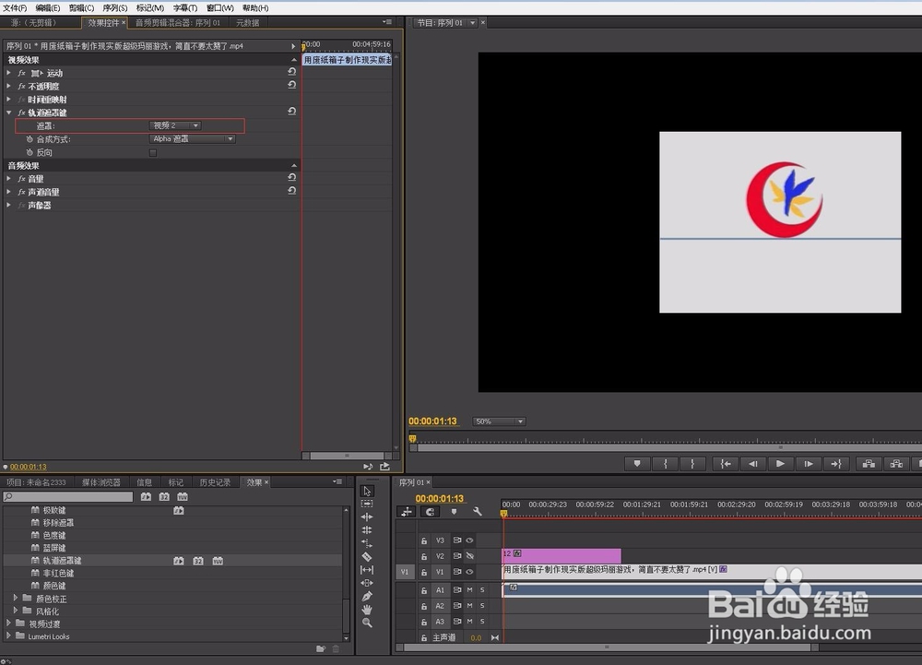Select the Hand tool
The height and width of the screenshot is (665, 922).
coord(367,609)
